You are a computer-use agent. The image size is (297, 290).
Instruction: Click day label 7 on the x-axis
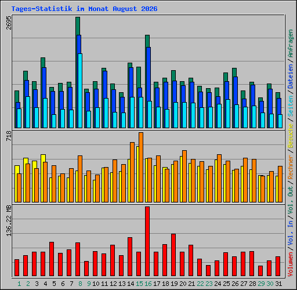coord(71,284)
